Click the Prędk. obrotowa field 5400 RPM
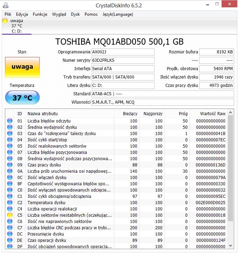The image size is (238, 253). pyautogui.click(x=217, y=69)
